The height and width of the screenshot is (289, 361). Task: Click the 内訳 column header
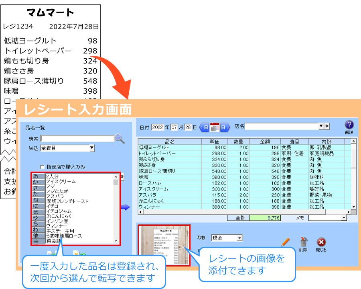[x=327, y=141]
